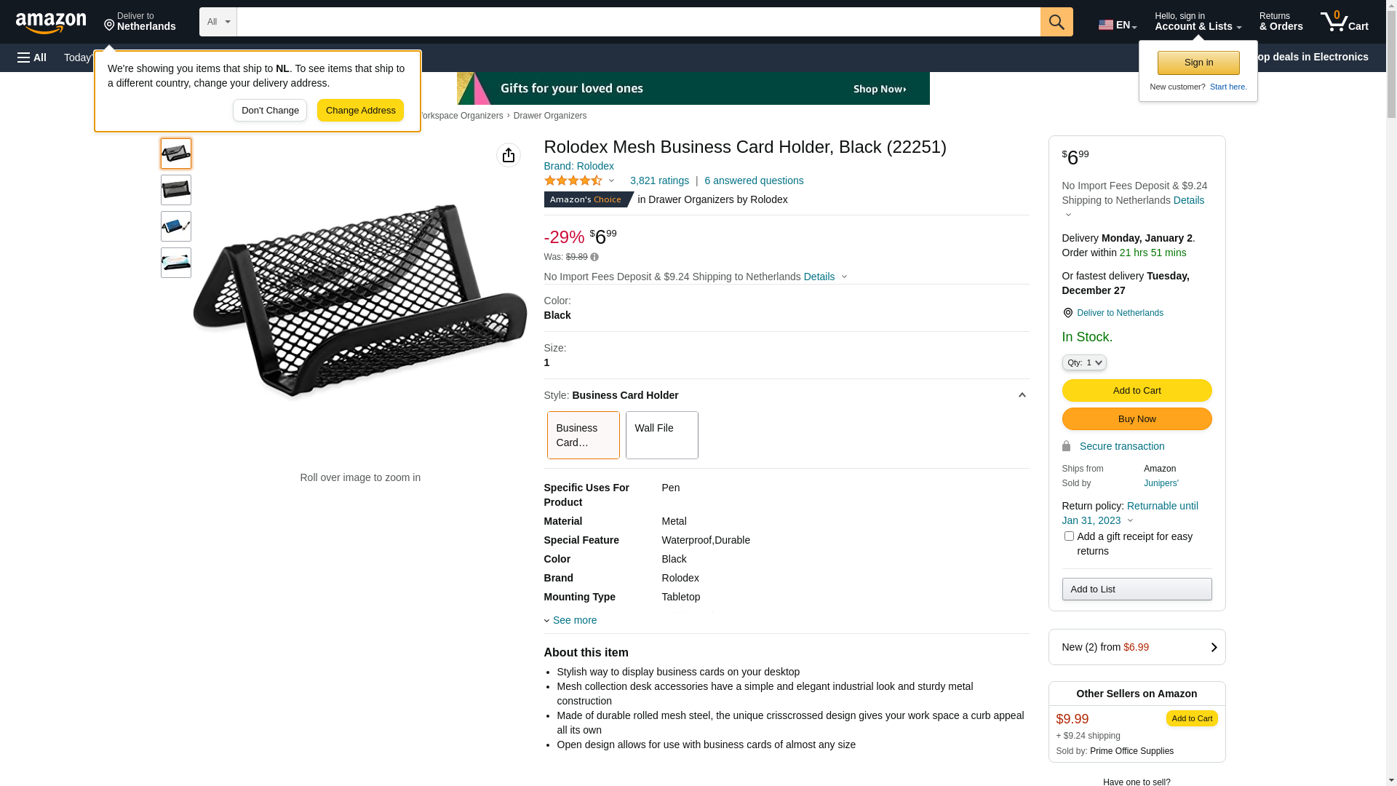
Task: Open the shopping cart icon
Action: [1344, 22]
